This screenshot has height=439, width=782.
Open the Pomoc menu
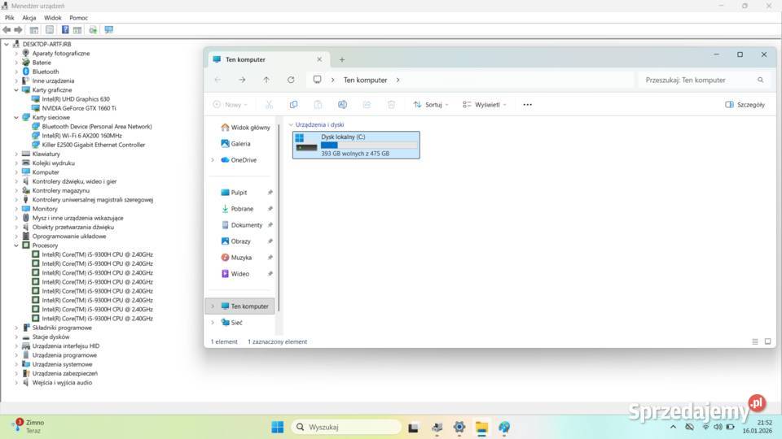pyautogui.click(x=78, y=17)
